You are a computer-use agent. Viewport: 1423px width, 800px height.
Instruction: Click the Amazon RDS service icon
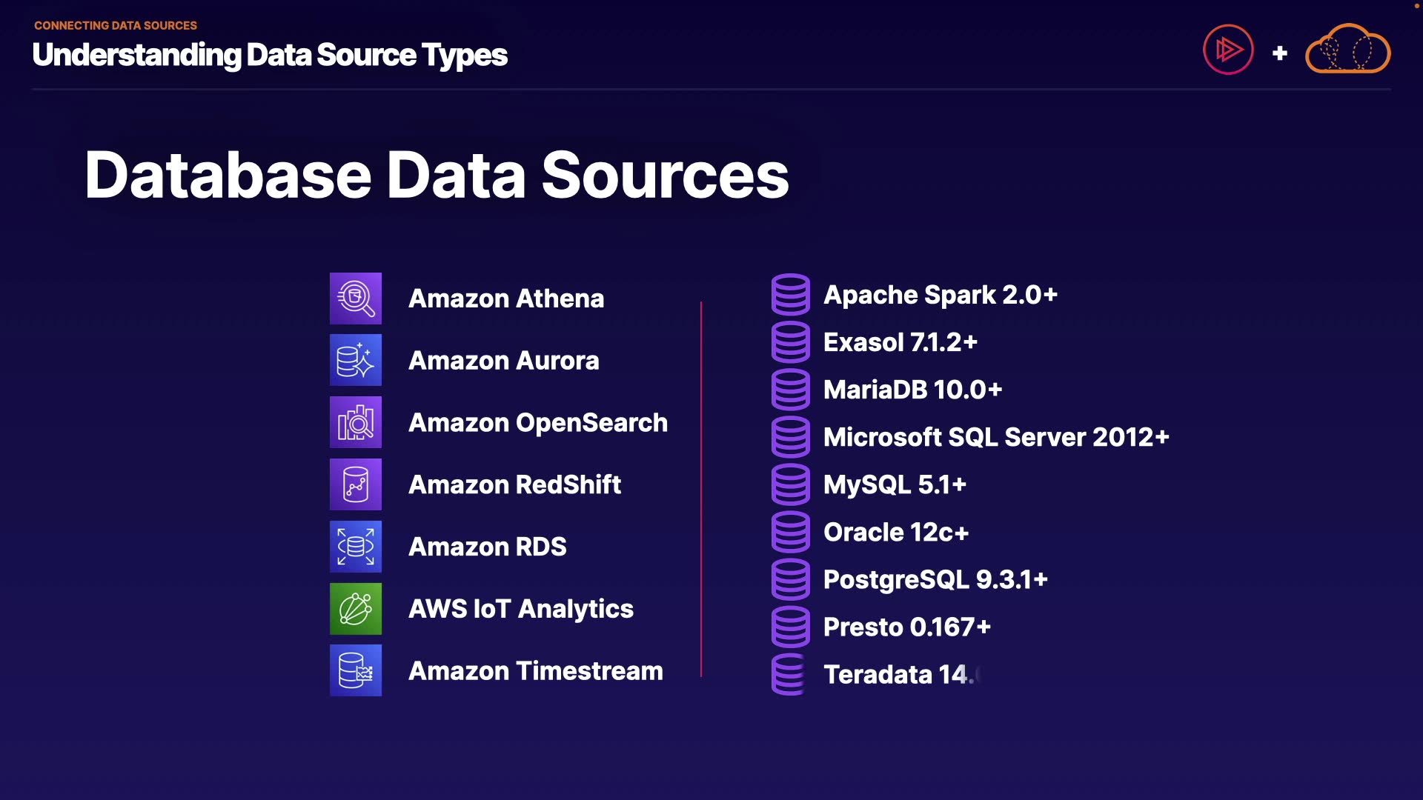[356, 547]
